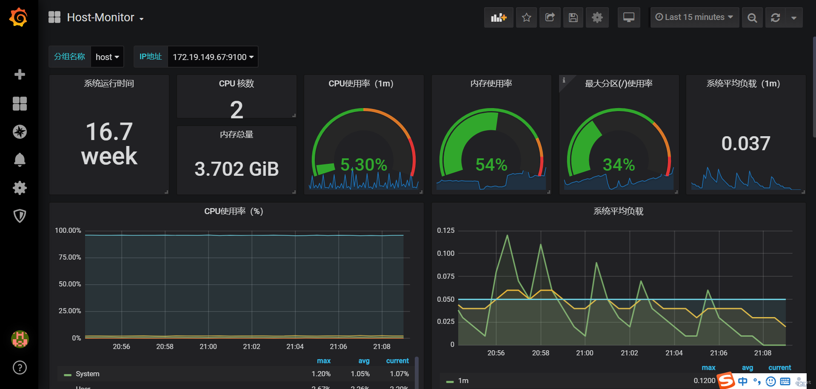Save the dashboard with disk icon

[573, 17]
